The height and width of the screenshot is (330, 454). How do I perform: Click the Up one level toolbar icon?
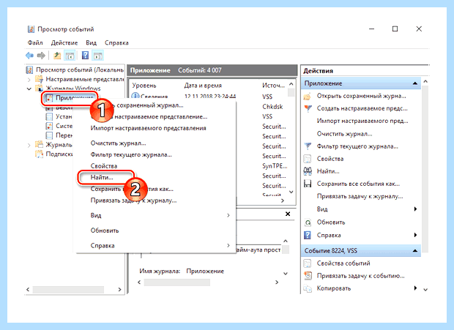click(57, 55)
